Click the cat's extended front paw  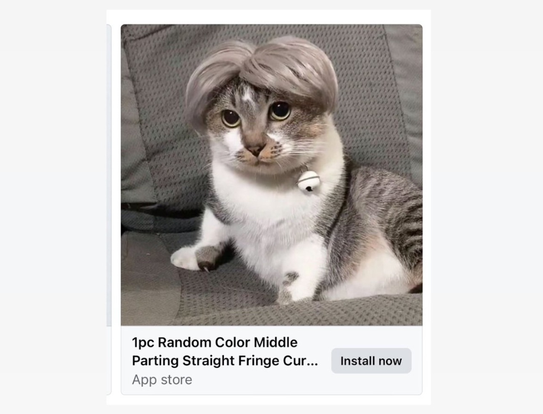[194, 258]
